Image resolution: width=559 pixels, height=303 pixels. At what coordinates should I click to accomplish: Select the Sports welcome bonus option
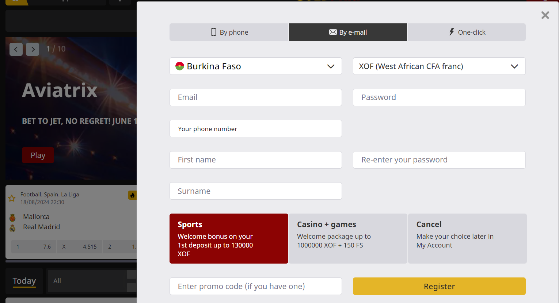(x=229, y=238)
